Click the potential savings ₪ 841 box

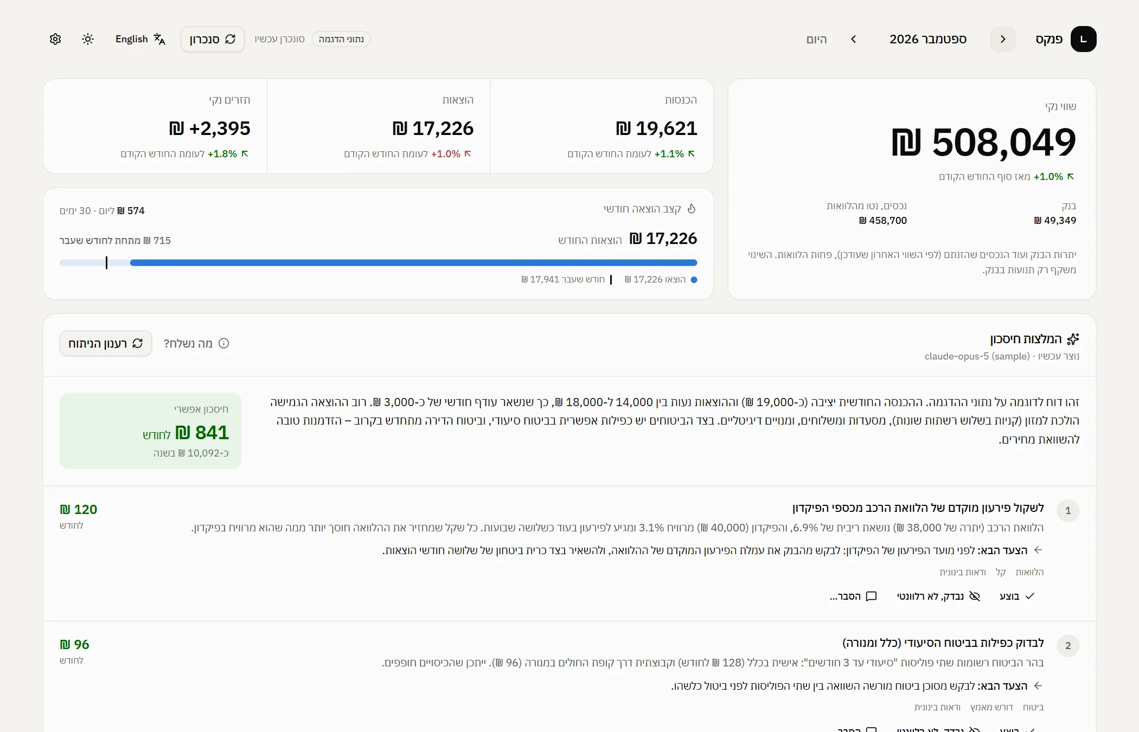point(150,431)
